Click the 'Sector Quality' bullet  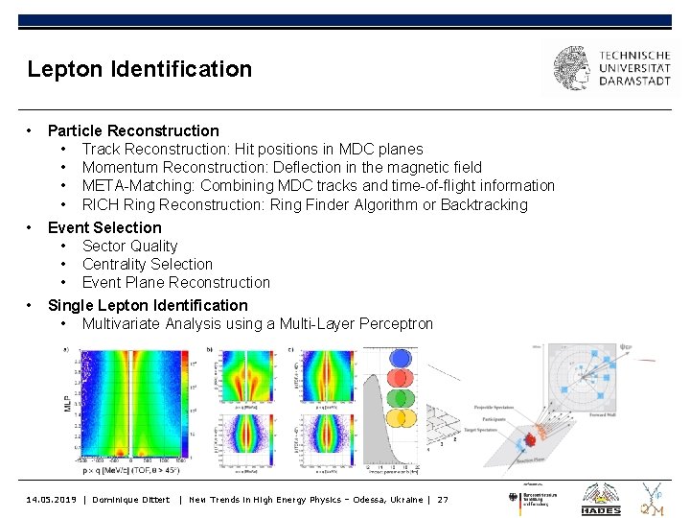point(129,247)
